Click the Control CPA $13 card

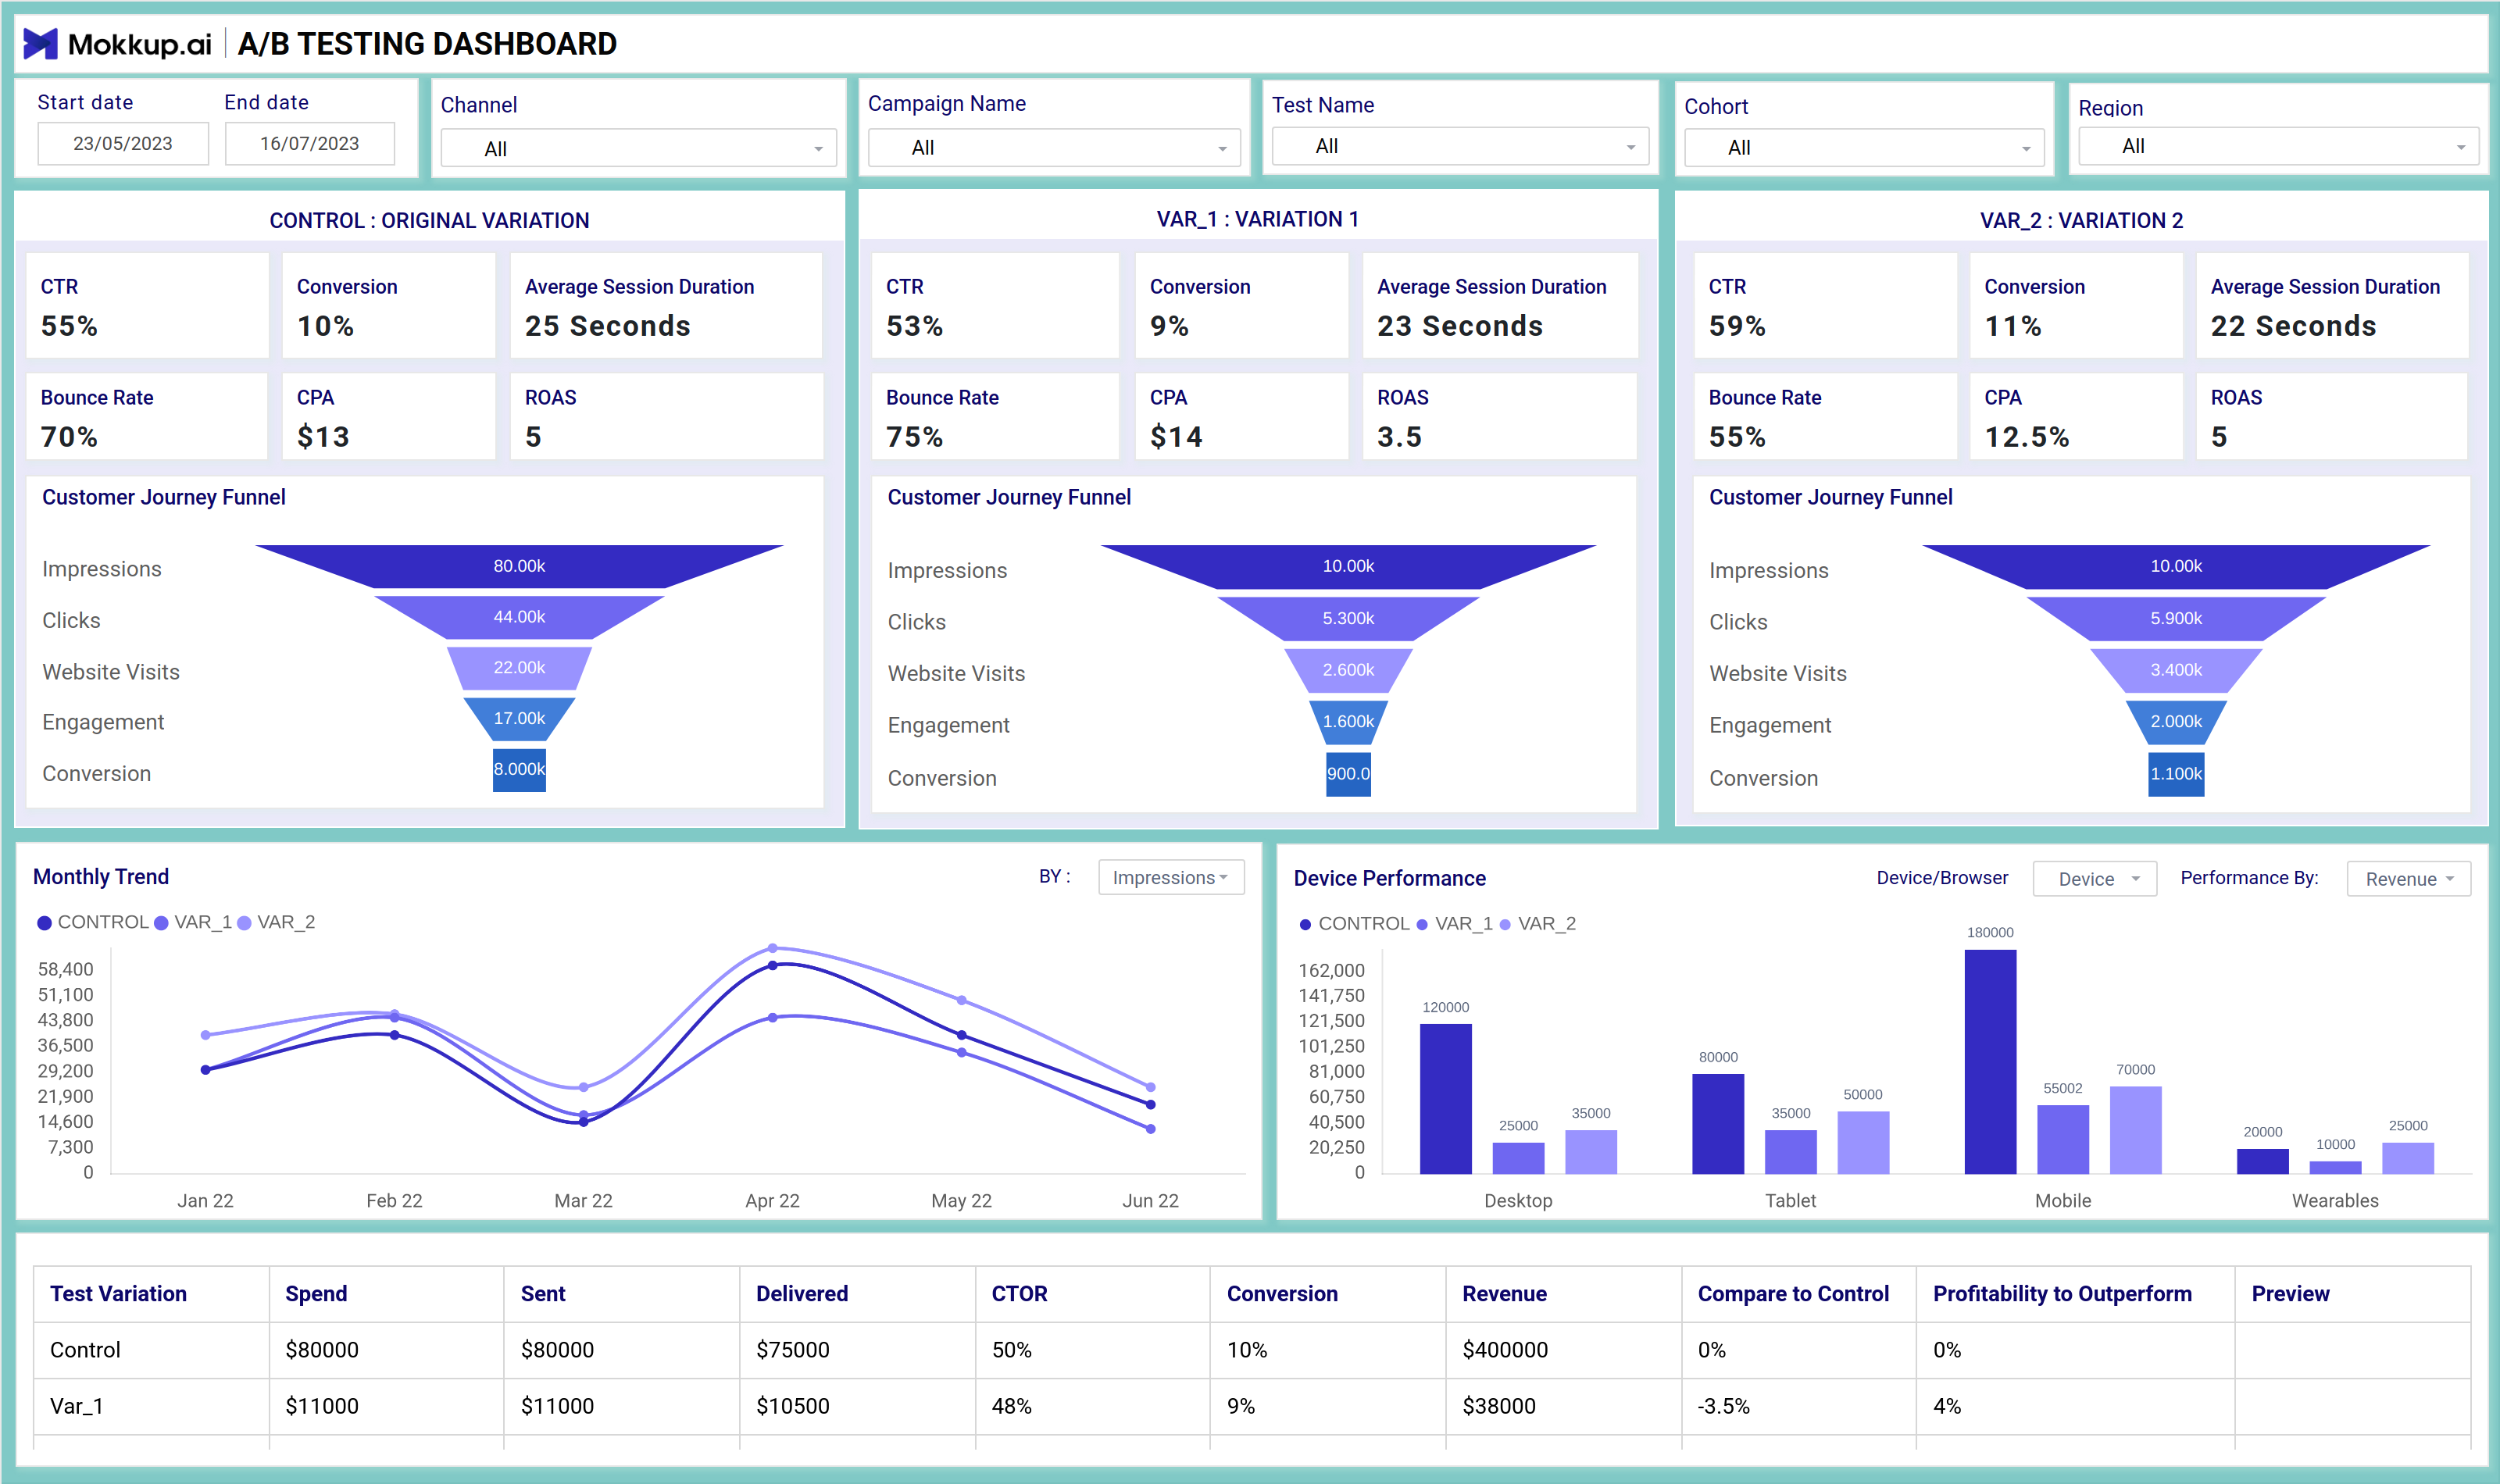click(x=388, y=416)
